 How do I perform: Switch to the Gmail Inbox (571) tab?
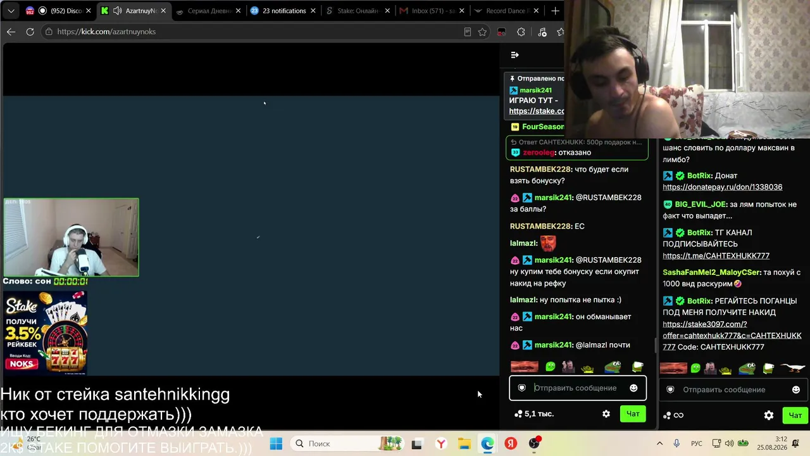[x=432, y=11]
